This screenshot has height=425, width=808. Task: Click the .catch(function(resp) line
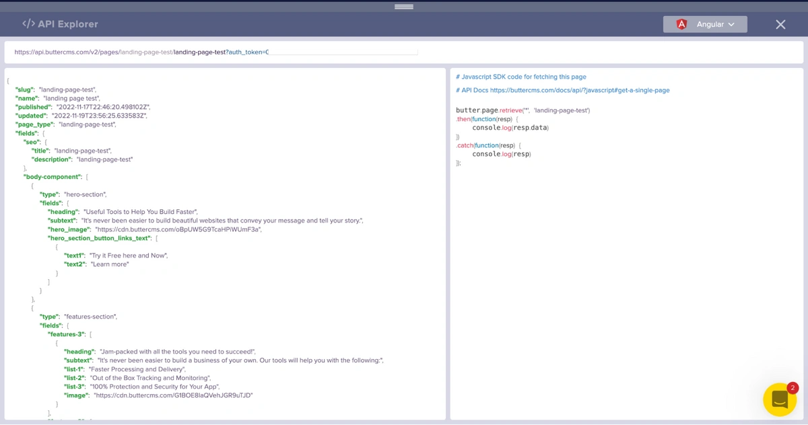489,145
